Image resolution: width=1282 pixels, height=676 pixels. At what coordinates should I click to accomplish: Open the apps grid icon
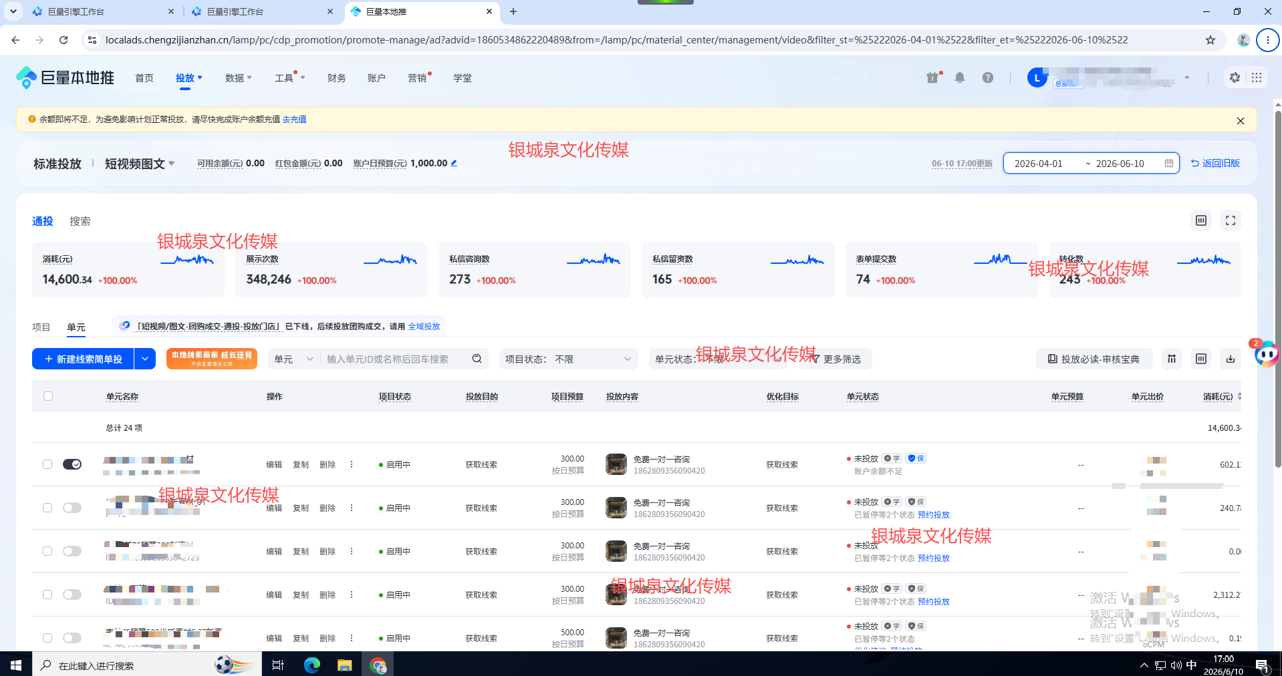point(1257,77)
